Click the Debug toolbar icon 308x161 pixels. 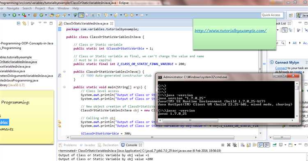[5, 15]
